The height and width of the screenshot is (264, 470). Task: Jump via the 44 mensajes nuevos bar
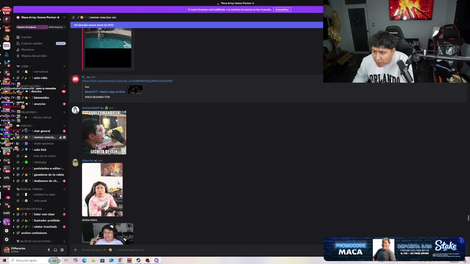196,25
